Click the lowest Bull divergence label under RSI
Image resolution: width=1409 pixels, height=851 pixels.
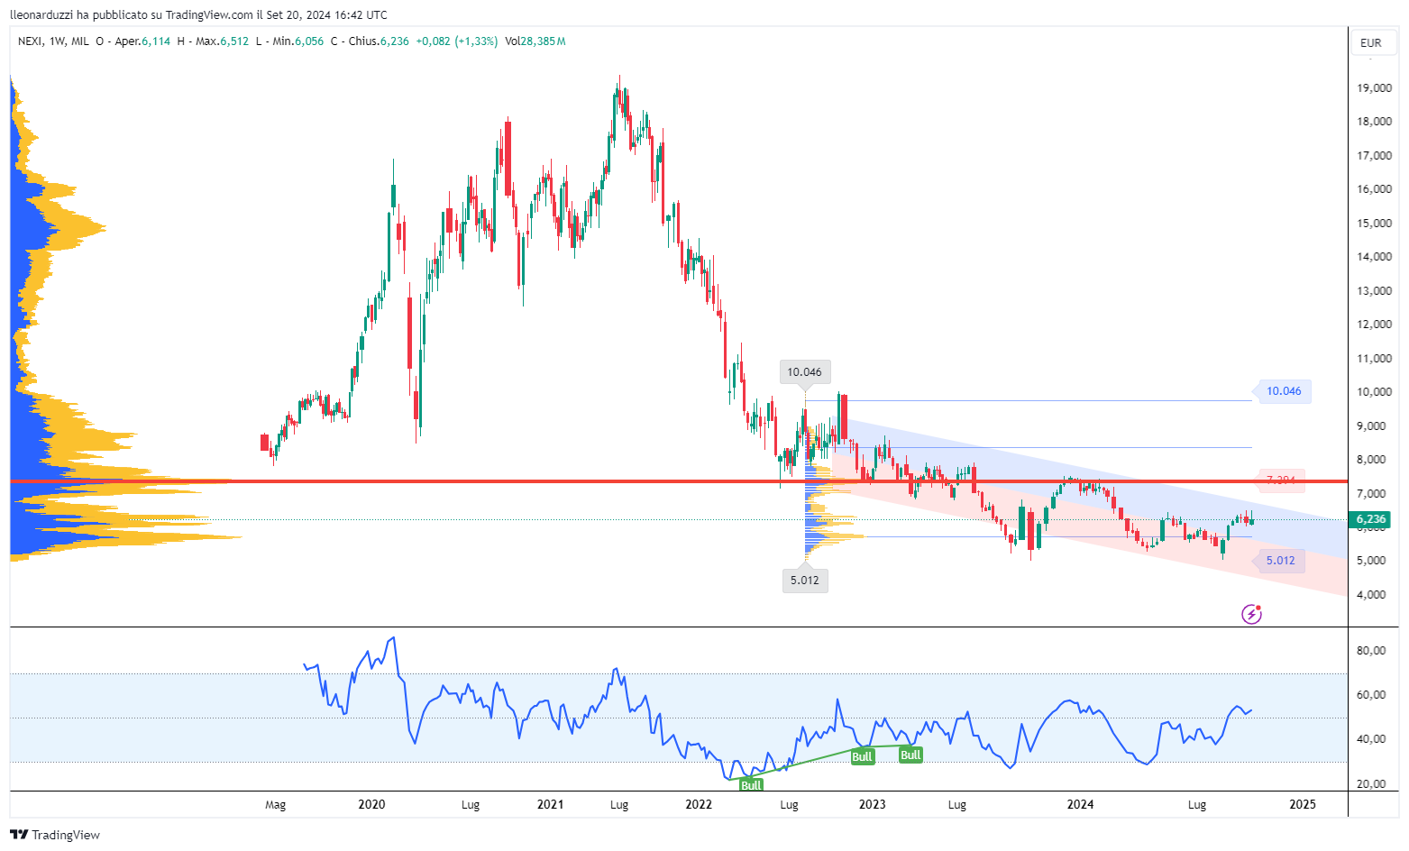click(751, 785)
